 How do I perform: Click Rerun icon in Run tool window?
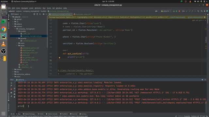point(11,83)
